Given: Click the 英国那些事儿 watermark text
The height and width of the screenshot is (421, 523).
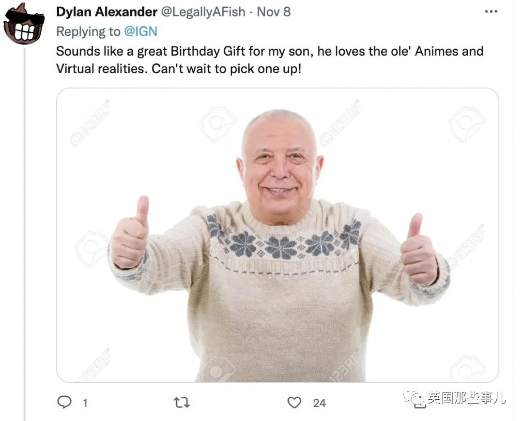Looking at the screenshot, I should [x=466, y=397].
